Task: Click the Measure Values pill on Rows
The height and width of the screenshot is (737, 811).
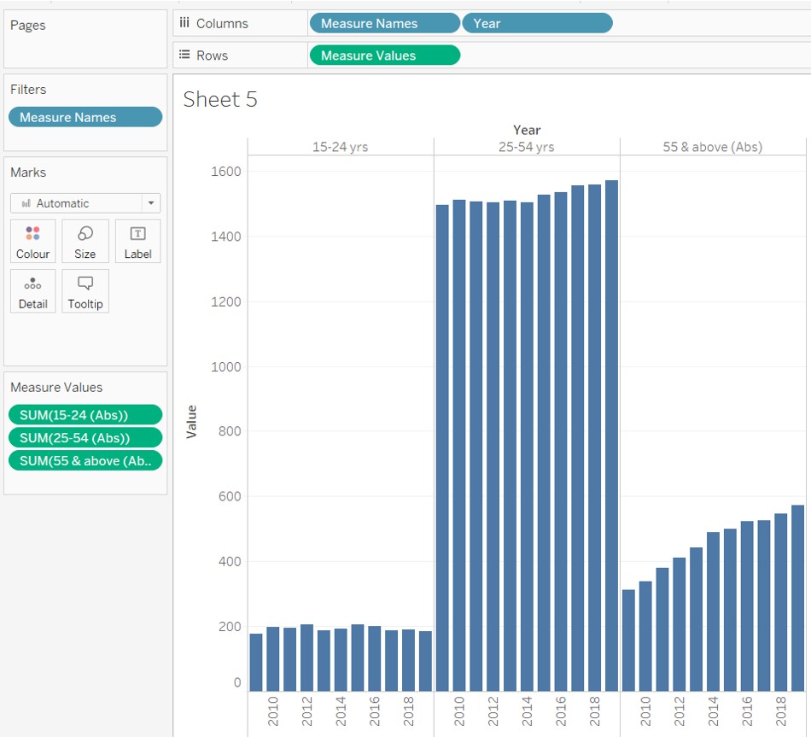Action: [384, 54]
